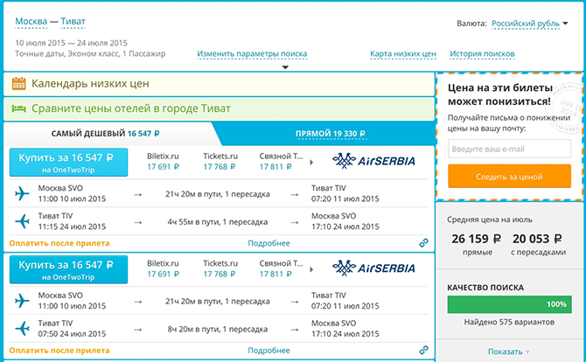Click the e-mail input field

point(508,150)
